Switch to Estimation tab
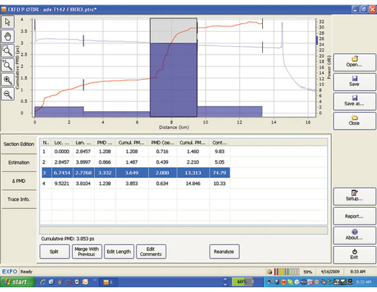 [19, 162]
